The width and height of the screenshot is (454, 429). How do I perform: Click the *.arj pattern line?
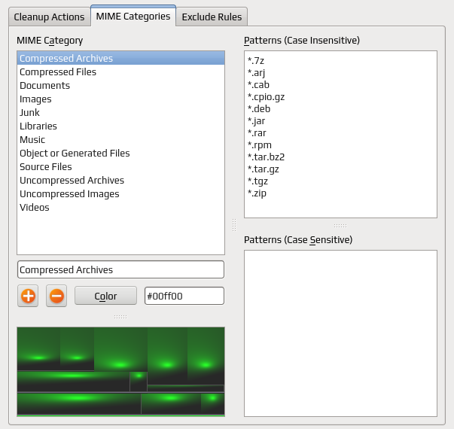coord(256,73)
